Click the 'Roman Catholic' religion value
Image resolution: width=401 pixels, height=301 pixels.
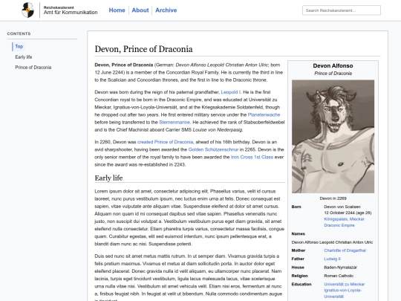[339, 276]
